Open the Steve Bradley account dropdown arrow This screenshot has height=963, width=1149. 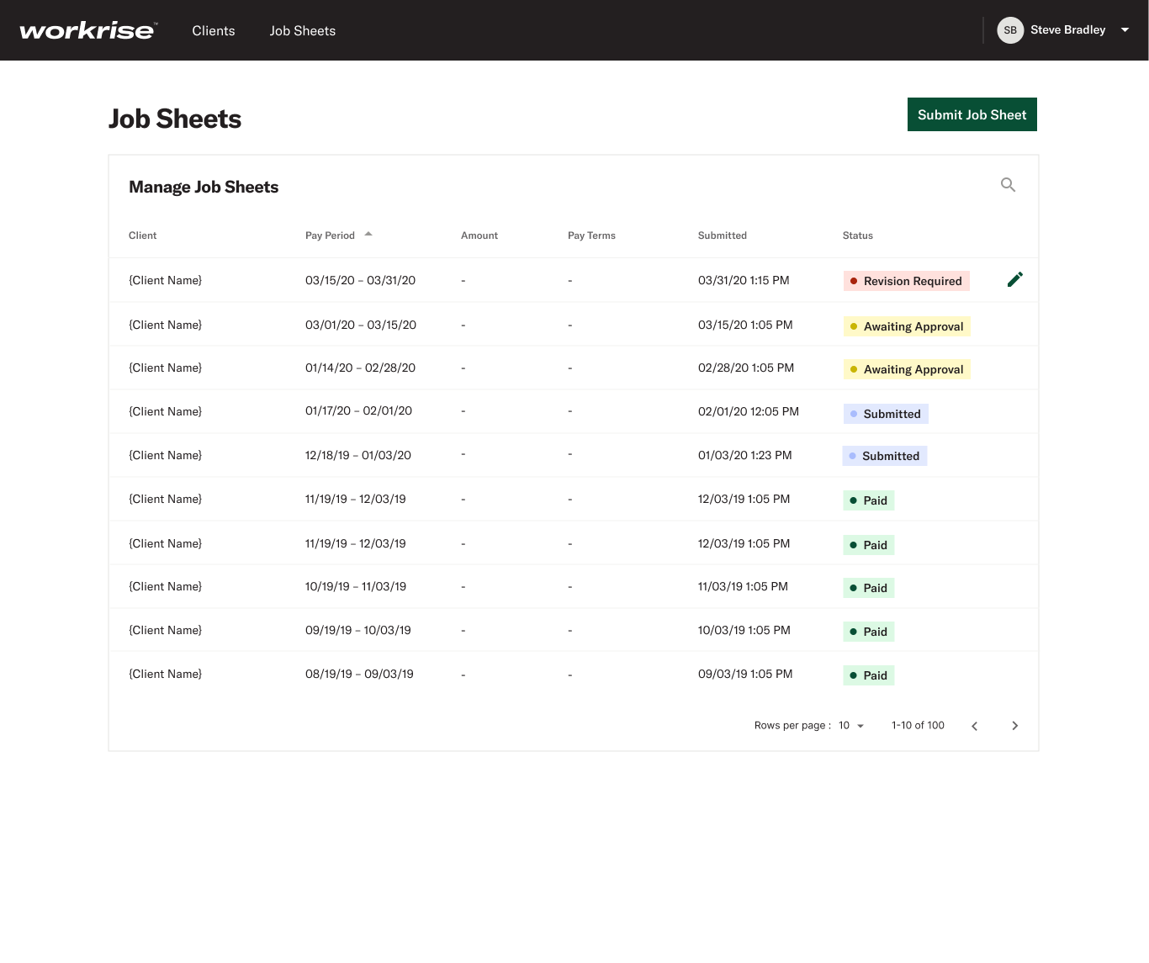coord(1125,30)
